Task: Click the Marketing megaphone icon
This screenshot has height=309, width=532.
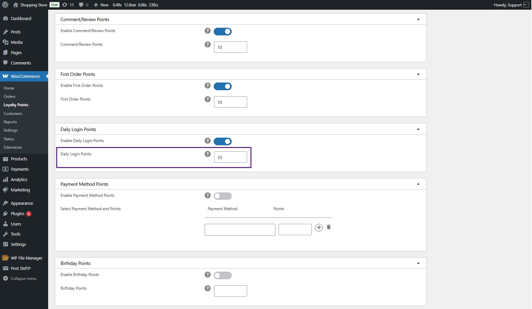Action: [5, 190]
